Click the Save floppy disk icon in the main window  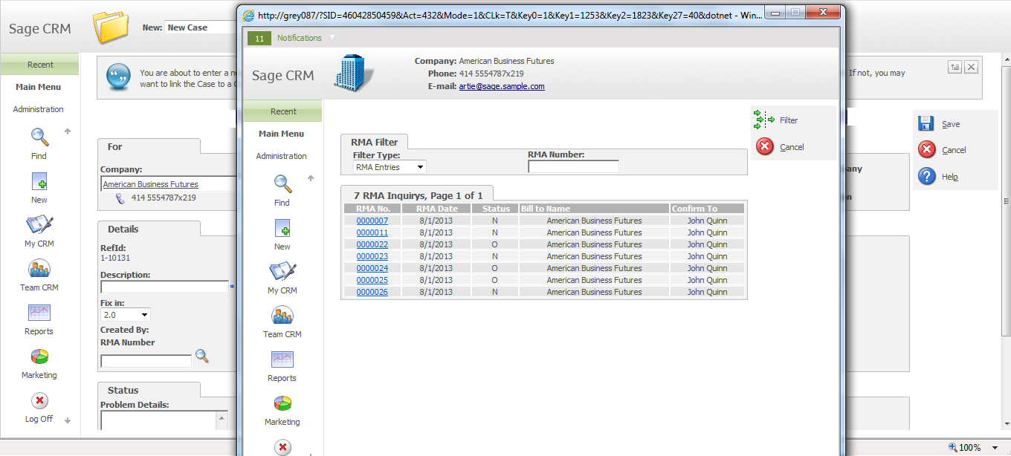coord(926,123)
